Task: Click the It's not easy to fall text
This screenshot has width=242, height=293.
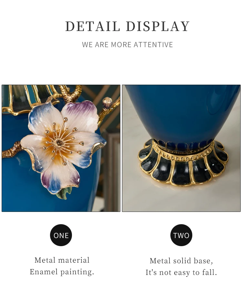Action: (x=181, y=272)
